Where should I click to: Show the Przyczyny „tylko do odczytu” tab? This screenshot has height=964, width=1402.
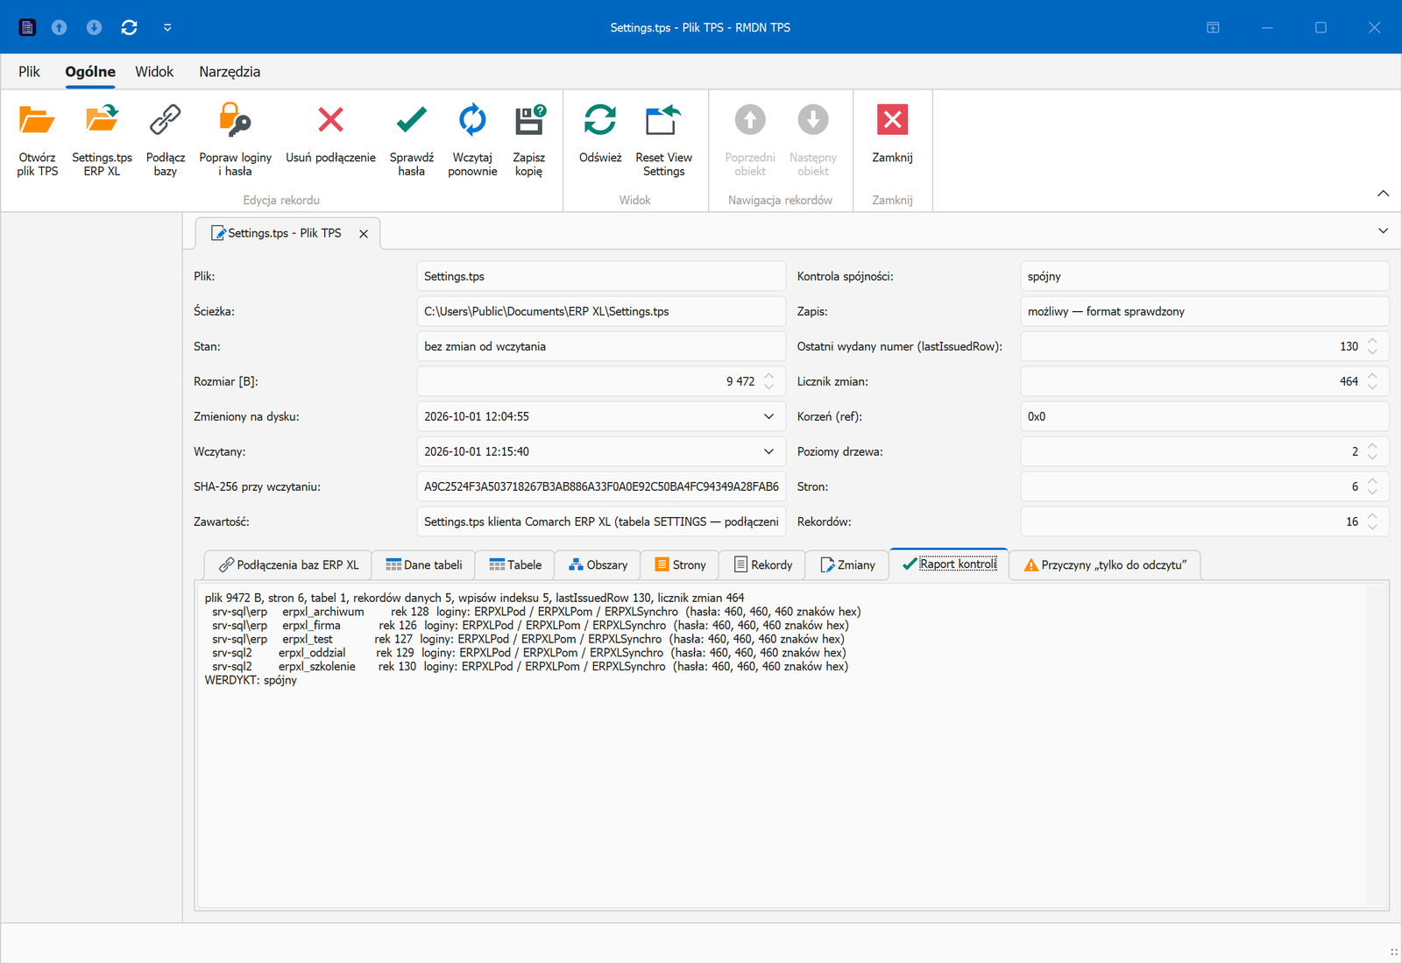tap(1105, 565)
